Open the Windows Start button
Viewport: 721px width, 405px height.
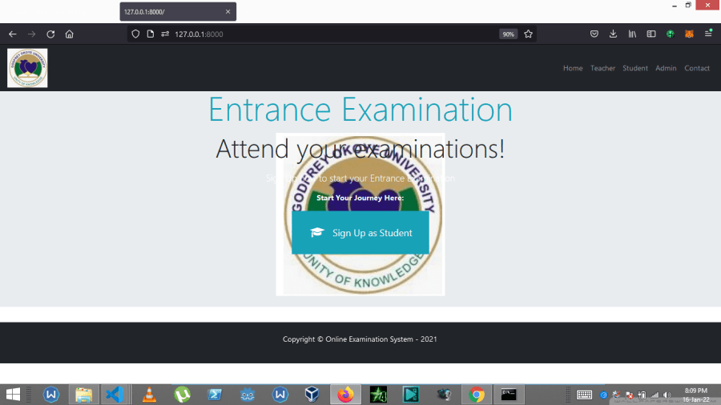(13, 395)
